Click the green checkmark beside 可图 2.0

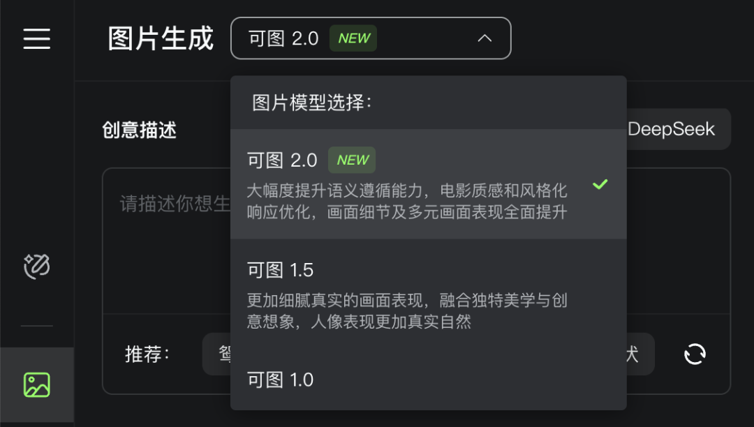click(600, 184)
